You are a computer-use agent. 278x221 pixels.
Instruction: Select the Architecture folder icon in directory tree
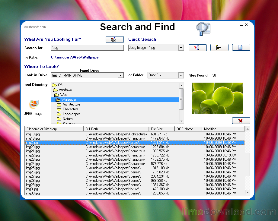tap(59, 104)
